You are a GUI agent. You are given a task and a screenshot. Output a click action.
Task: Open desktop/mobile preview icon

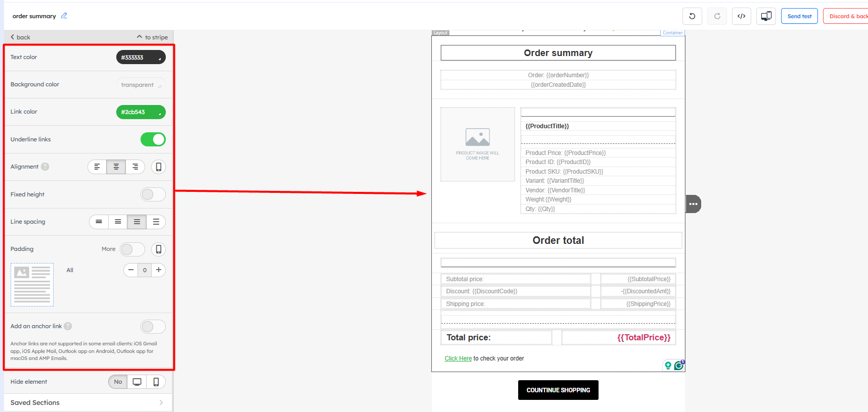[766, 16]
